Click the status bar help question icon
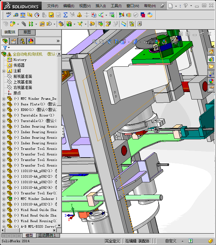Viewport: 216px width, 245px height. [190, 241]
